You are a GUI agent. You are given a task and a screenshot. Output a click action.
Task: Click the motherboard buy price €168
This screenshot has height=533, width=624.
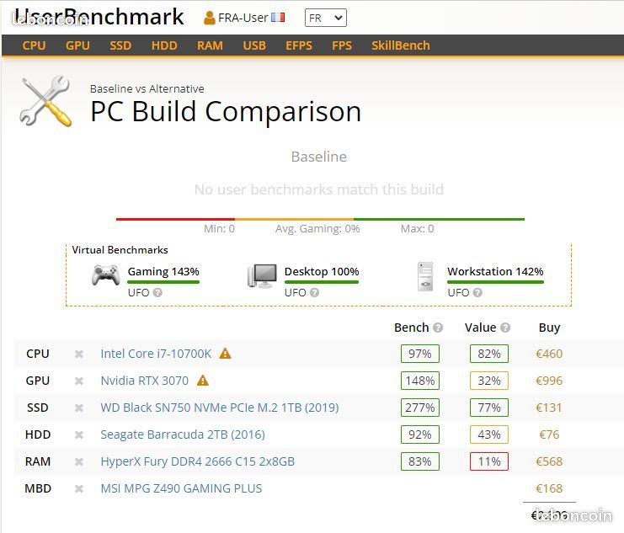point(549,488)
